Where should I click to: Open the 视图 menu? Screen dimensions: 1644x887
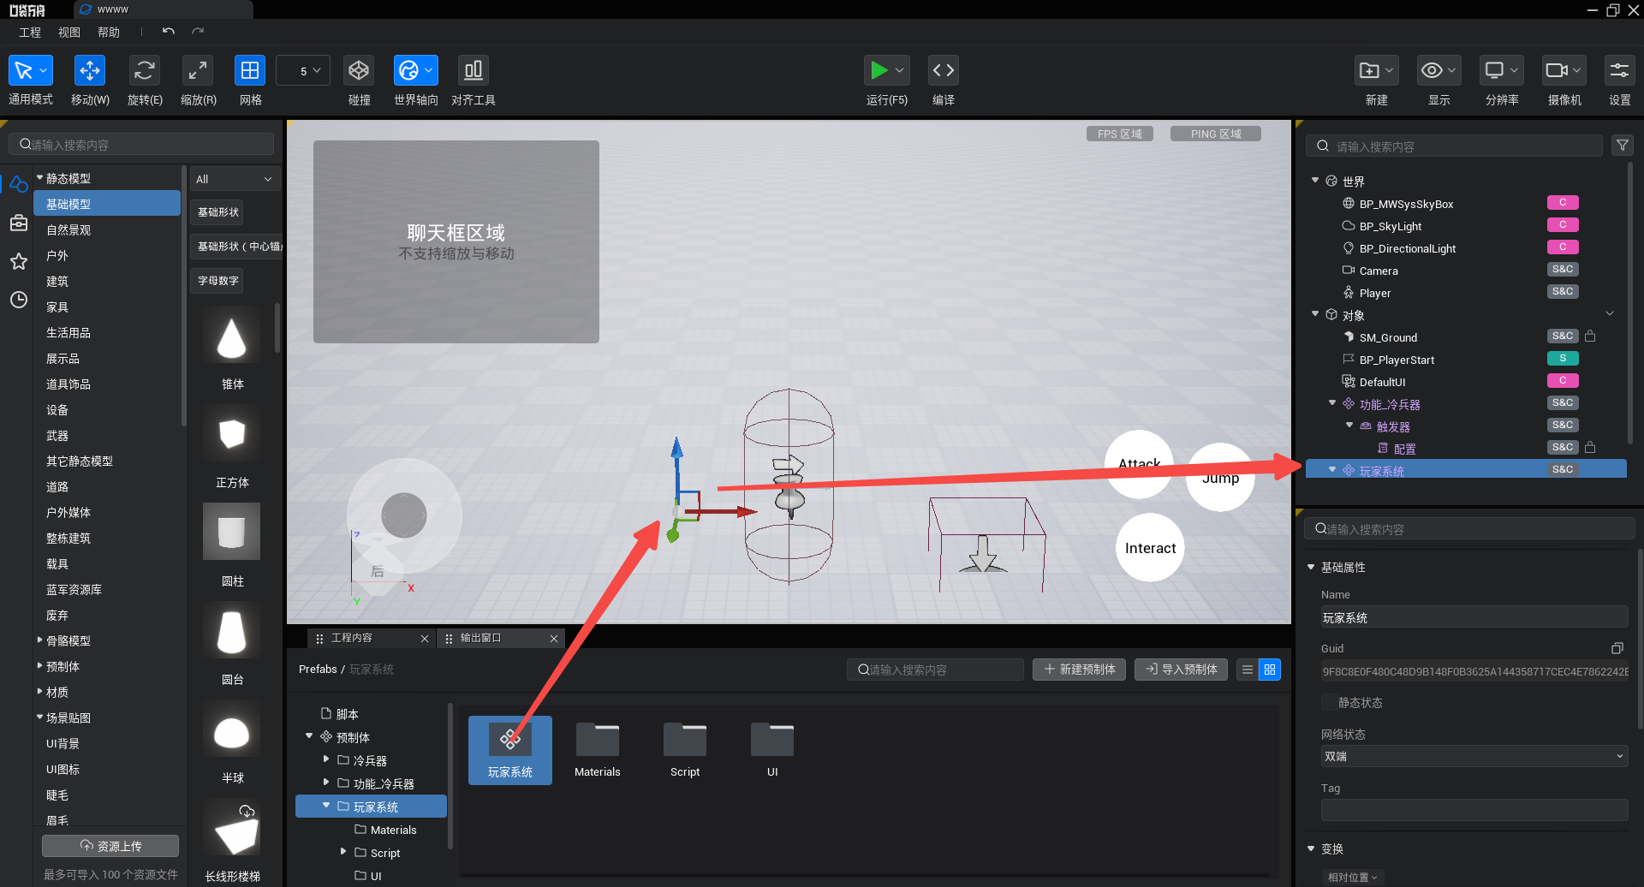pyautogui.click(x=69, y=32)
